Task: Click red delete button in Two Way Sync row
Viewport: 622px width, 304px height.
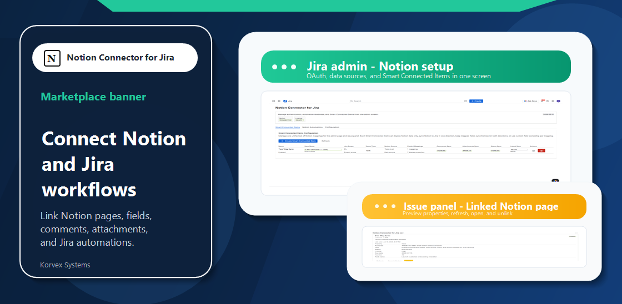Action: click(x=541, y=150)
